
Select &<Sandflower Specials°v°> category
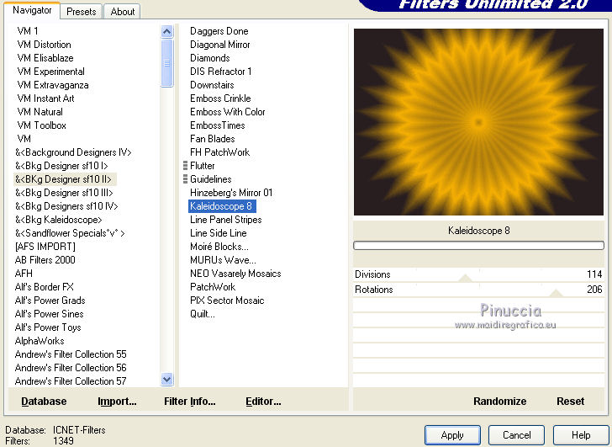click(70, 233)
